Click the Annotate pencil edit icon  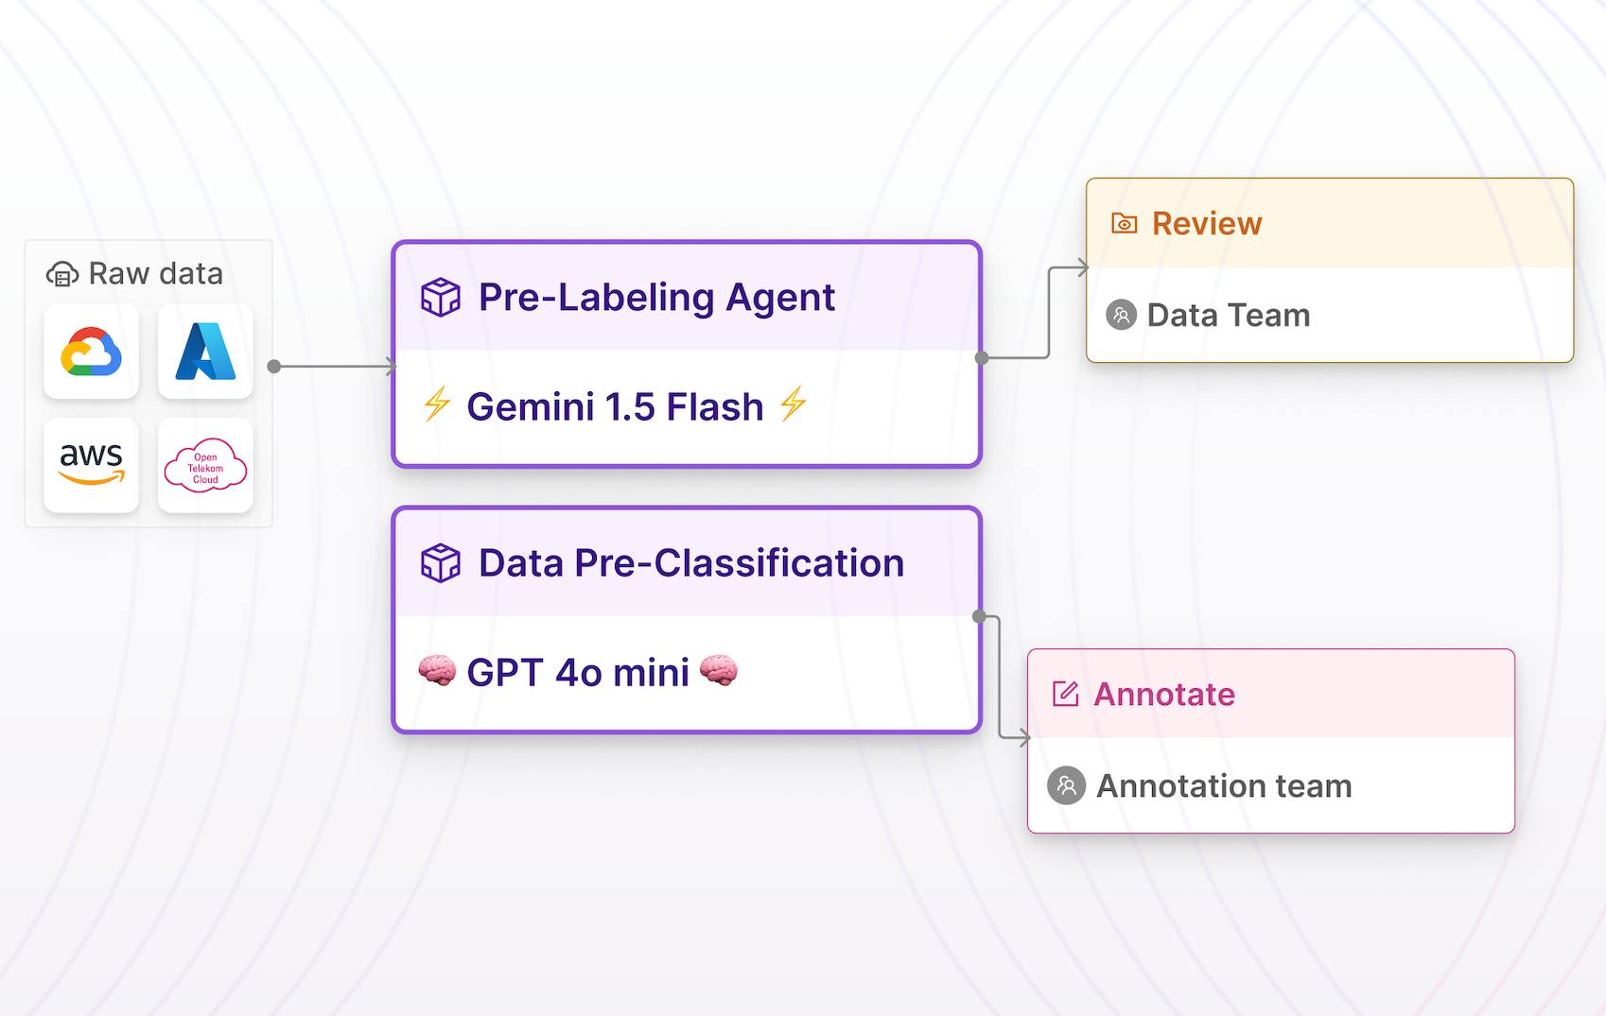click(1066, 695)
